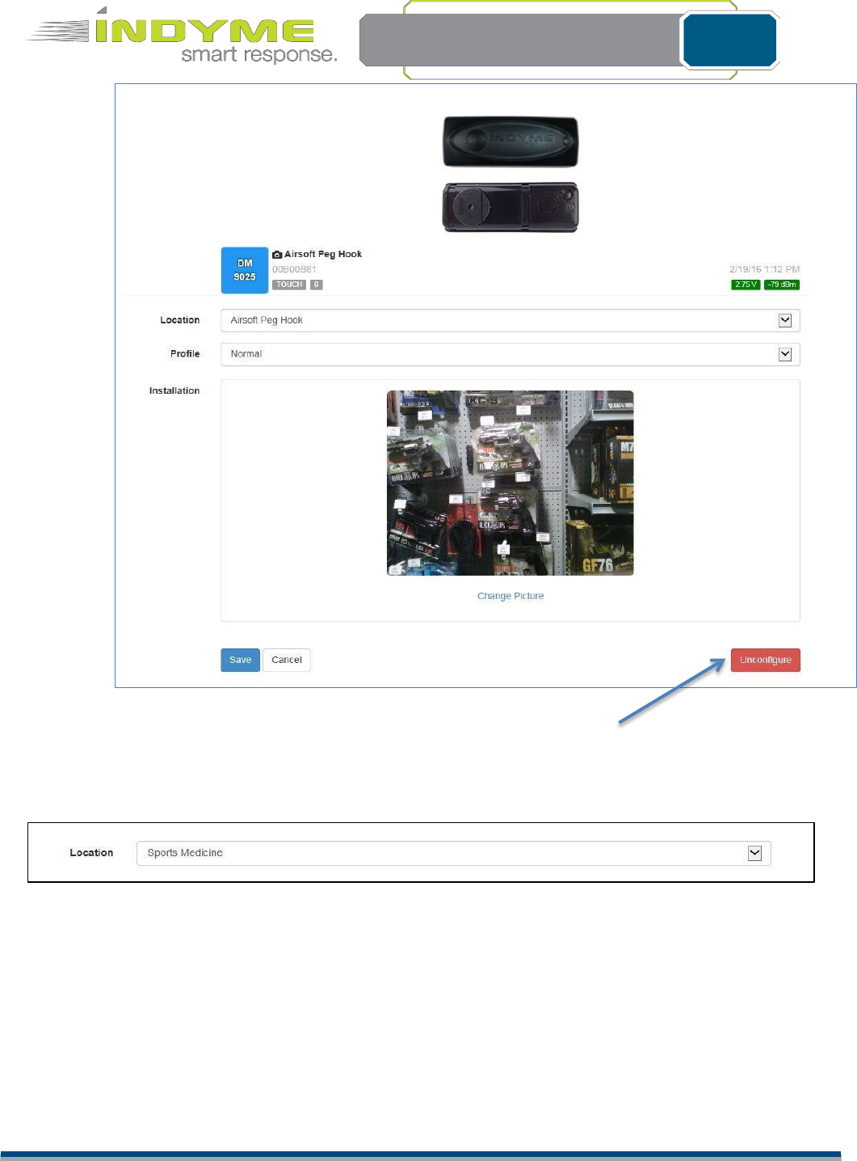857x1161 pixels.
Task: Open the Airsoft Peg Hook location dropdown
Action: pos(510,320)
